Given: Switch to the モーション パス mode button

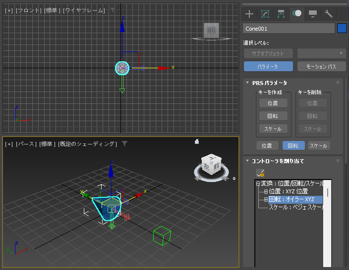Looking at the screenshot, I should click(x=322, y=66).
